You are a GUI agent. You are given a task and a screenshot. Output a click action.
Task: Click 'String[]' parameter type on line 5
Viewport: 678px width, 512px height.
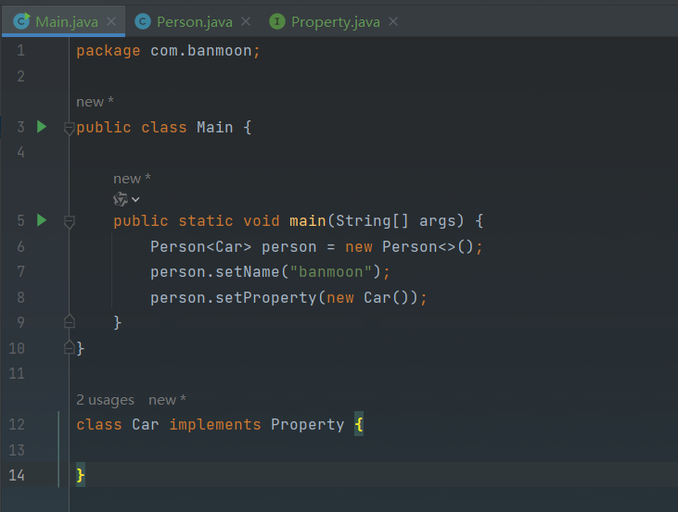tap(372, 221)
